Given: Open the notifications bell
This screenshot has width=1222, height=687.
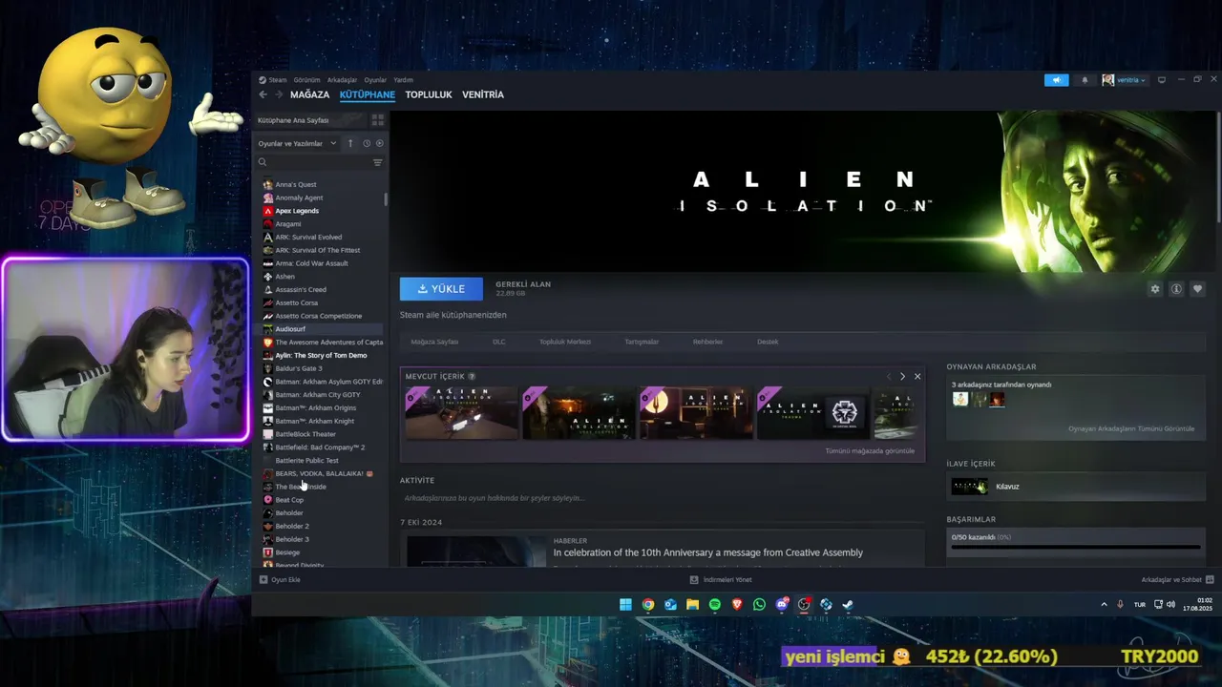Looking at the screenshot, I should pos(1085,80).
